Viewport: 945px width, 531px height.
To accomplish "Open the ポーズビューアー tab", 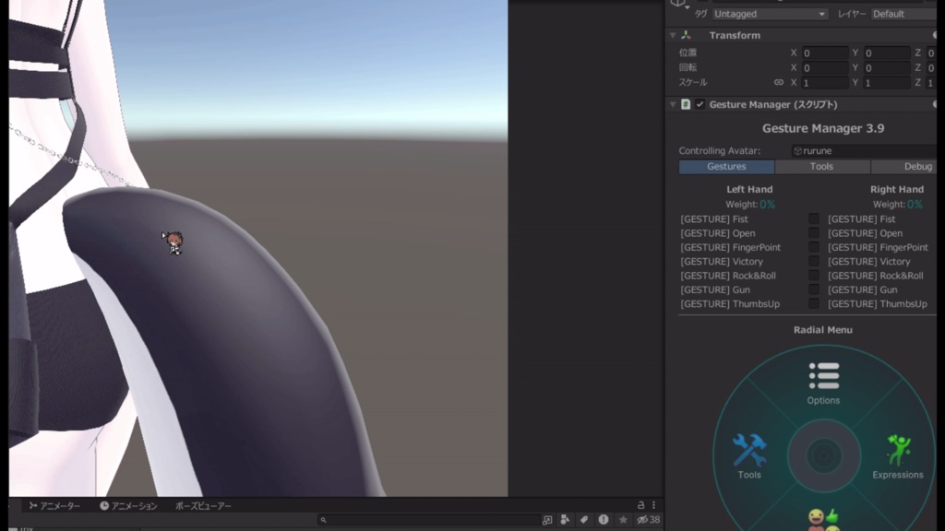I will click(x=203, y=506).
